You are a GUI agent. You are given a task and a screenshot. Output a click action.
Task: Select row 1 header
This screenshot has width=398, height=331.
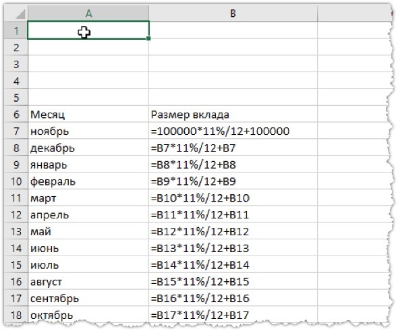16,31
